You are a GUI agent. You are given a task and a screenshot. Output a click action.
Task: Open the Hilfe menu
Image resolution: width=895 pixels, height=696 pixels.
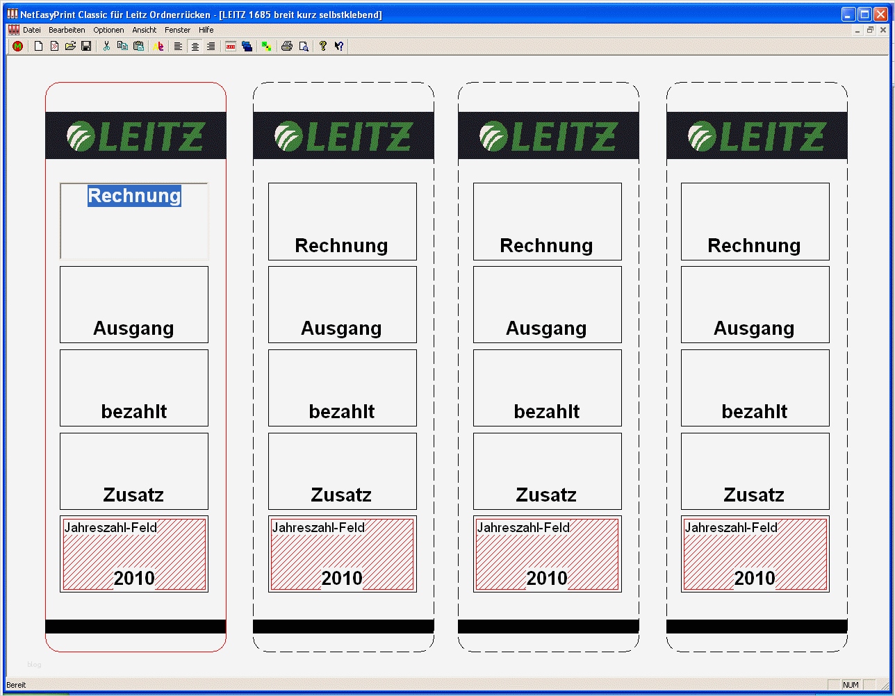[x=206, y=30]
